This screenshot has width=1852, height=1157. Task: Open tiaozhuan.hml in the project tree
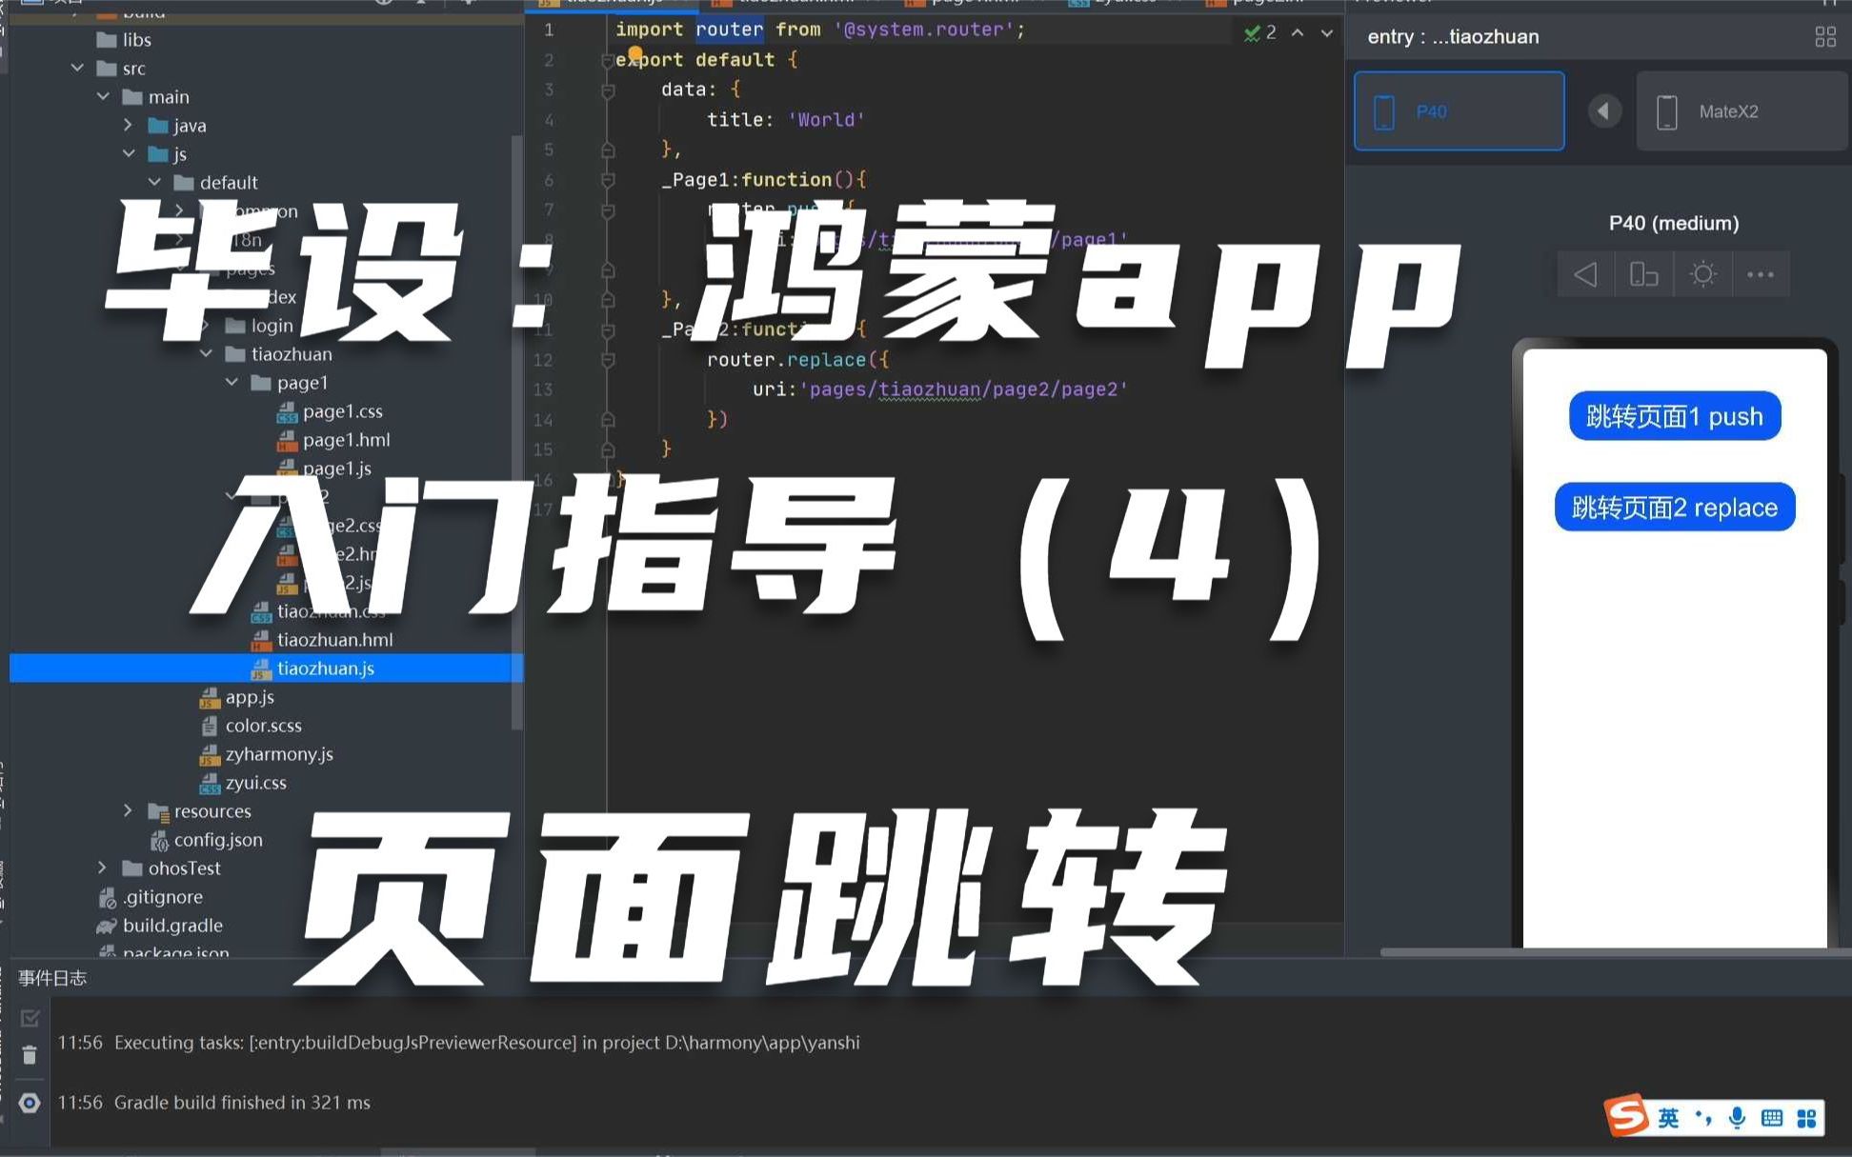tap(333, 640)
